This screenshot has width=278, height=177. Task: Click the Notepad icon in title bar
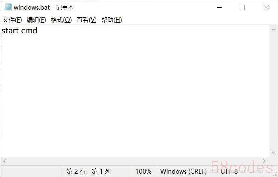(x=8, y=7)
